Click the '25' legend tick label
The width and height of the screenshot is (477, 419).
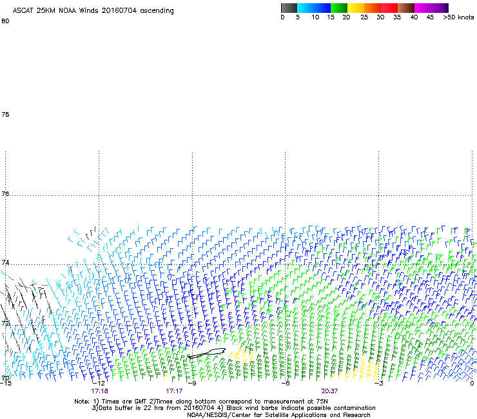coord(364,17)
